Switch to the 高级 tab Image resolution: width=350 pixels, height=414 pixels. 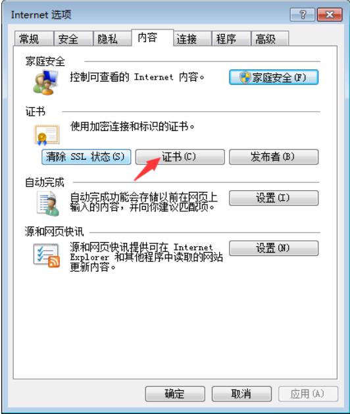click(270, 39)
